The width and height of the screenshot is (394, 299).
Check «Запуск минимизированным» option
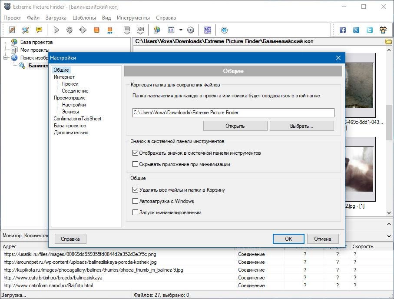click(x=135, y=213)
